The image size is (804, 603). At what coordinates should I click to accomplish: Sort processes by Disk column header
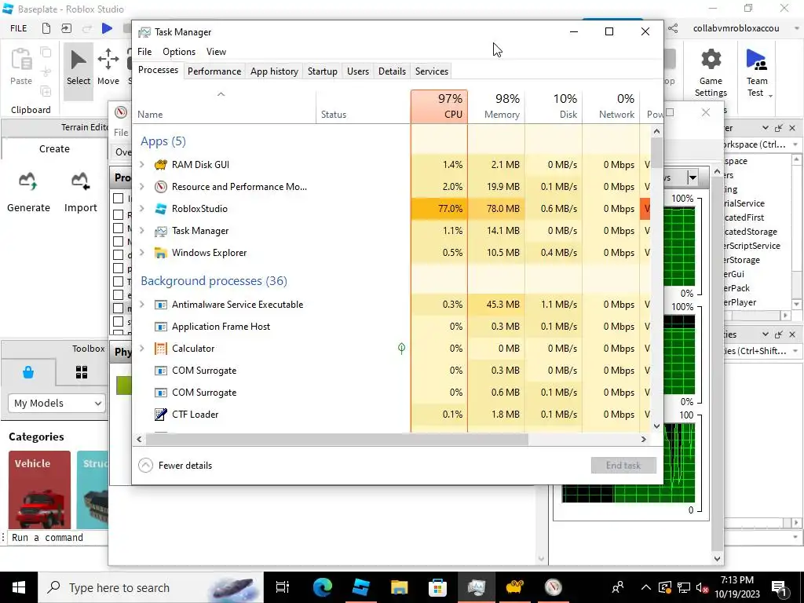(554, 107)
